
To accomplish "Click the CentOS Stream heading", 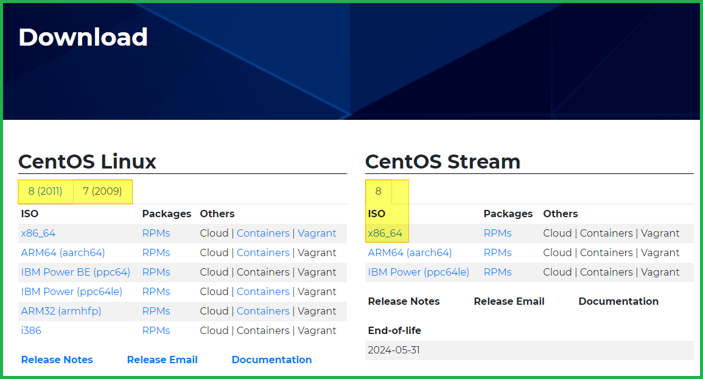I will 443,161.
